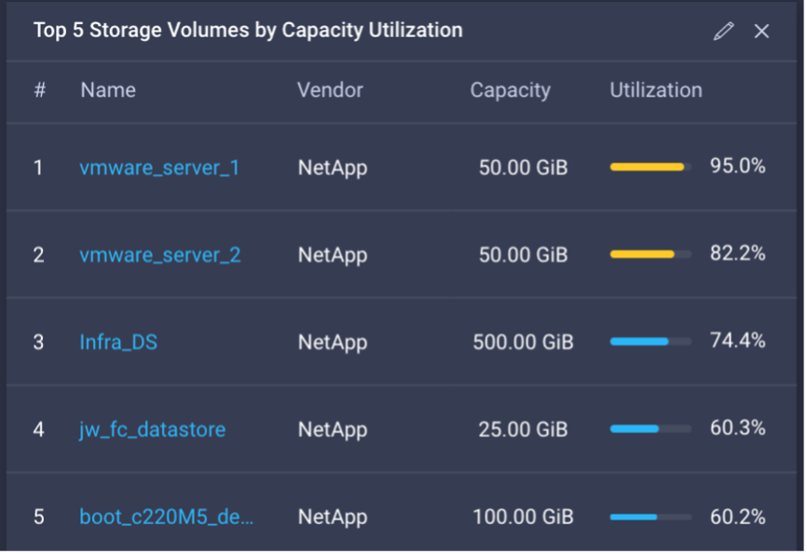Click the yellow utilization bar beside vmware_server_2
The image size is (807, 554).
(x=648, y=253)
